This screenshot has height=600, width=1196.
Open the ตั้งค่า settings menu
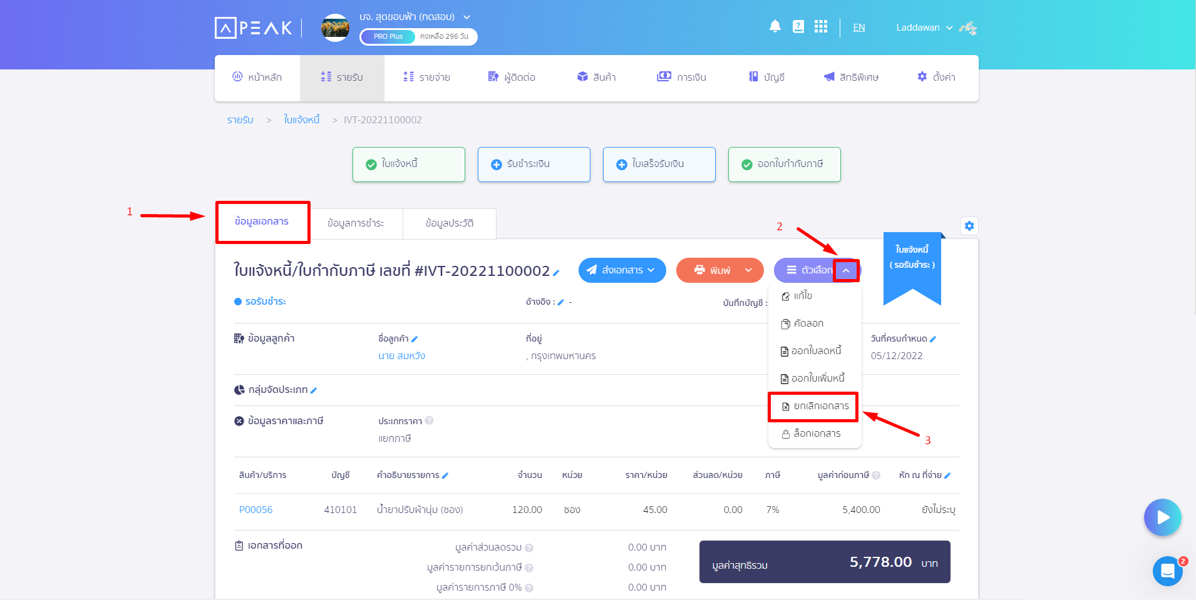tap(936, 77)
